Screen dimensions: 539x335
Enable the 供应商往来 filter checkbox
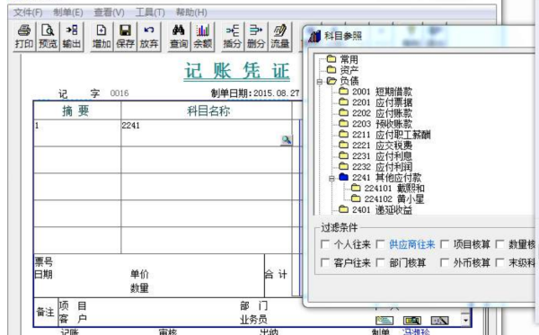(x=380, y=244)
